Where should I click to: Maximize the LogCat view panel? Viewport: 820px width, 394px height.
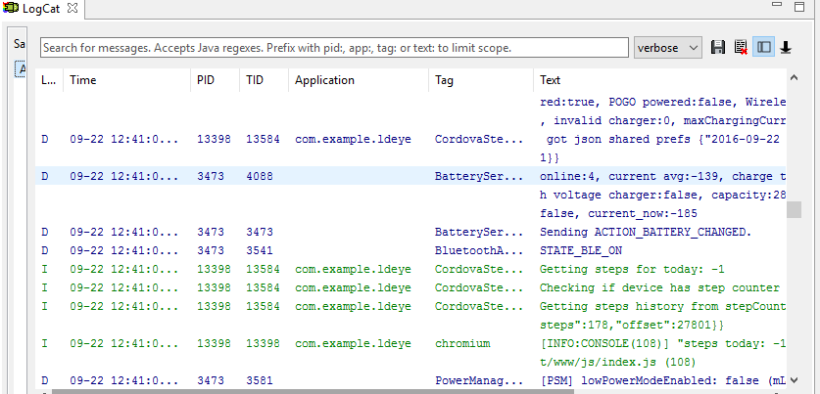click(799, 7)
